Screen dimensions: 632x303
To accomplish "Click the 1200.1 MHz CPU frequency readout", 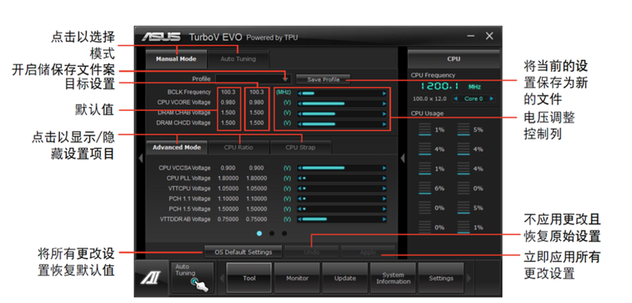I will tap(451, 86).
